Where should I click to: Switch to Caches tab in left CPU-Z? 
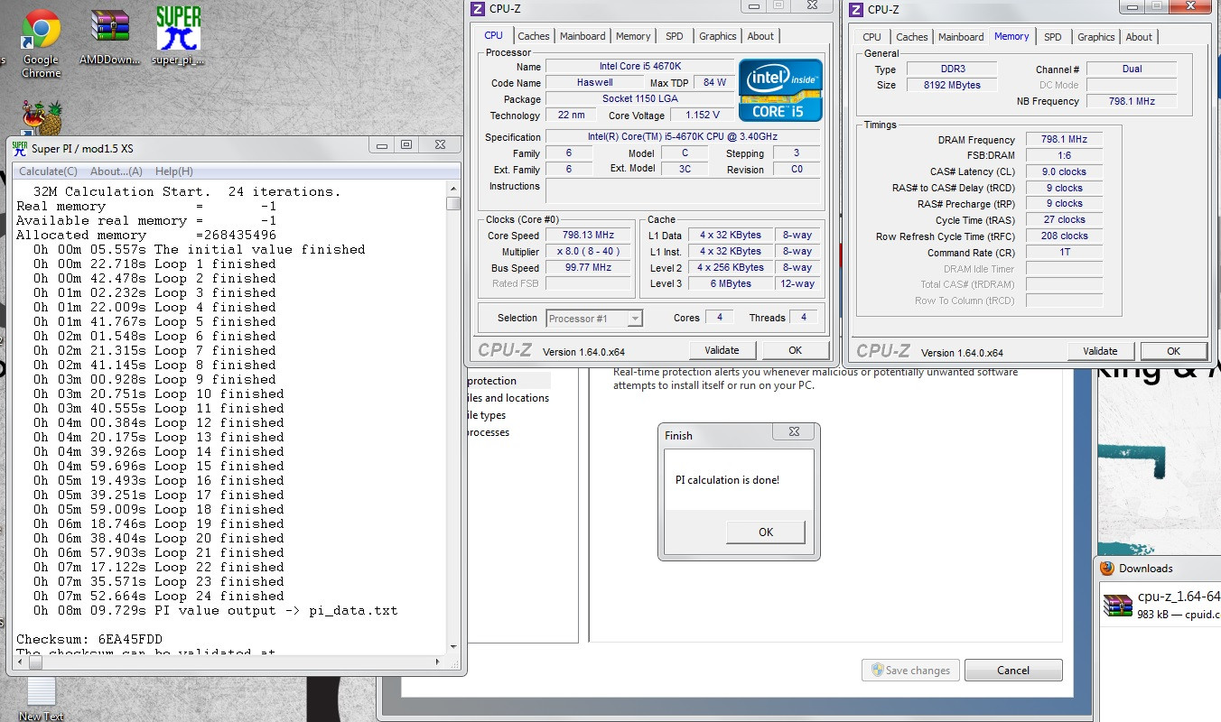coord(533,36)
